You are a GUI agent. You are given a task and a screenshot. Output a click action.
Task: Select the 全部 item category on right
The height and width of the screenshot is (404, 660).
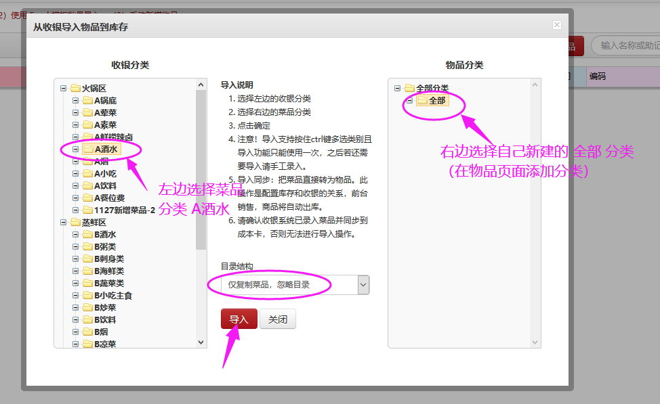[x=437, y=100]
